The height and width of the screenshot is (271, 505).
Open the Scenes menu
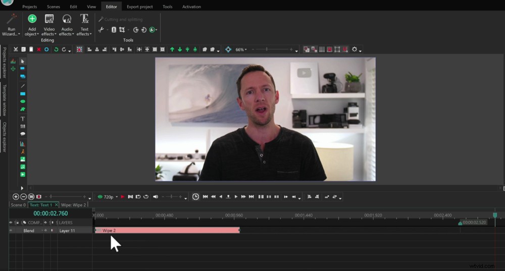click(54, 7)
